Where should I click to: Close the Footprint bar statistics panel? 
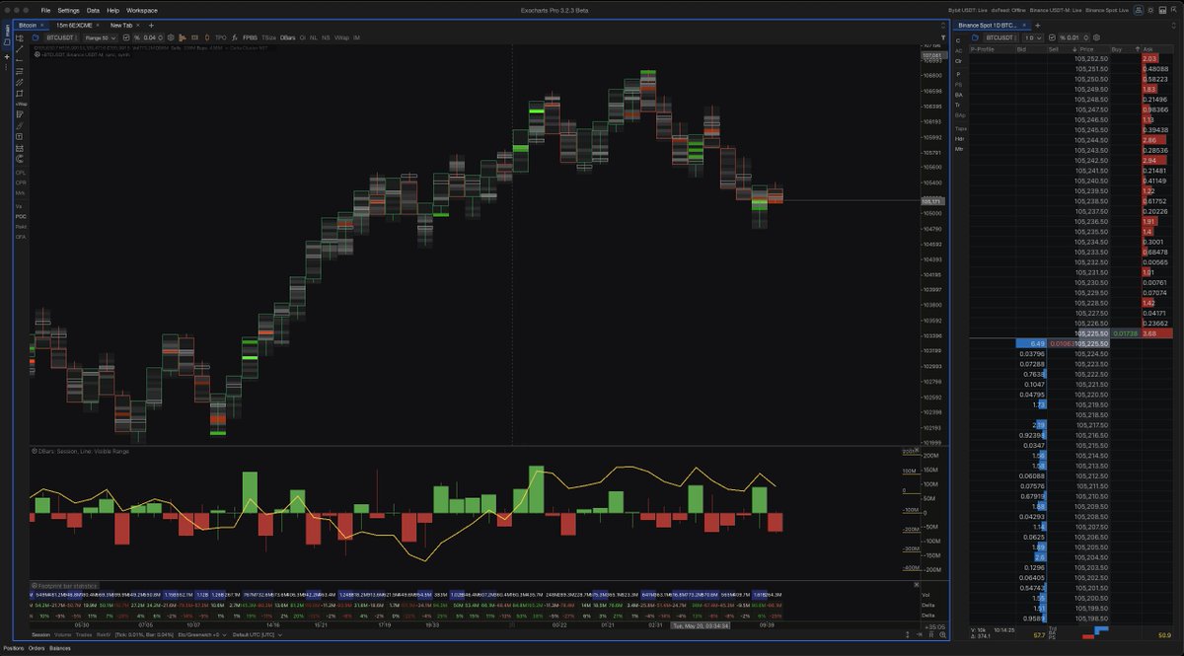point(917,584)
